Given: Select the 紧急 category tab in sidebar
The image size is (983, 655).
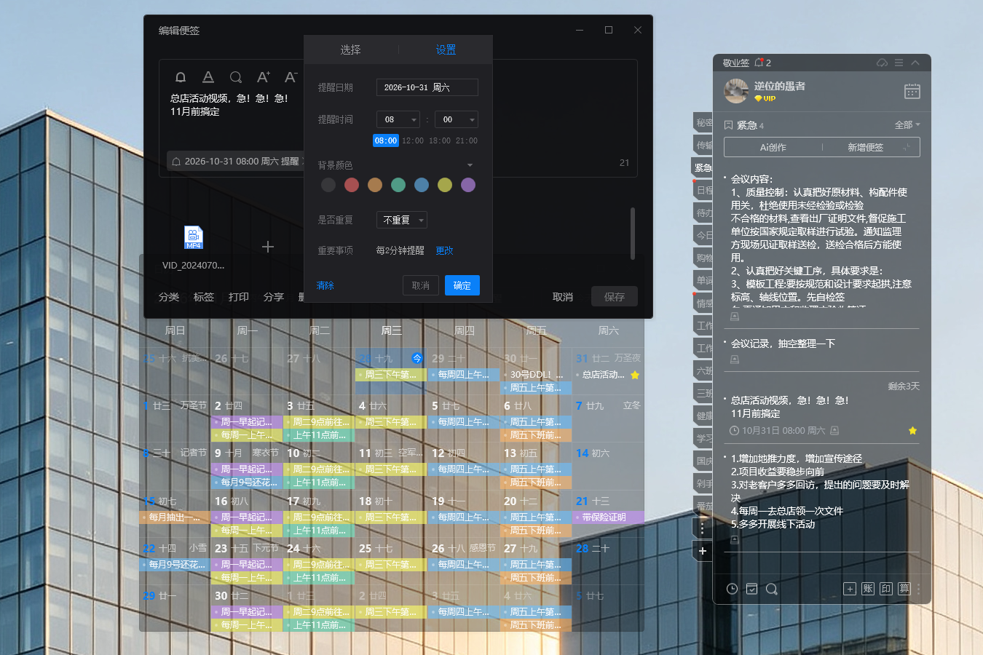Looking at the screenshot, I should 703,167.
